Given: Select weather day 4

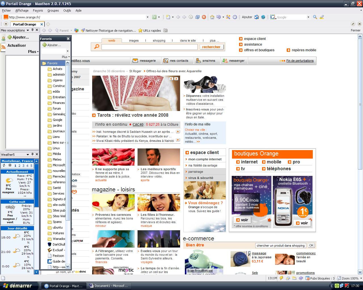Looking at the screenshot, I should [27, 166].
